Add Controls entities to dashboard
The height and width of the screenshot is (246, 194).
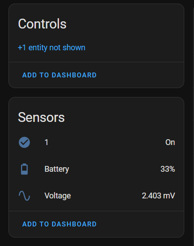pyautogui.click(x=59, y=75)
